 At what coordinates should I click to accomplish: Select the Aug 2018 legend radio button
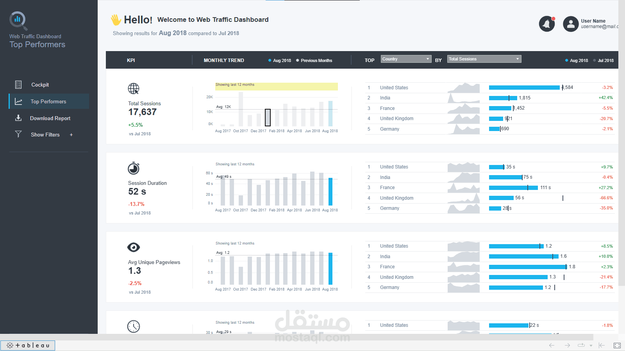click(x=270, y=60)
